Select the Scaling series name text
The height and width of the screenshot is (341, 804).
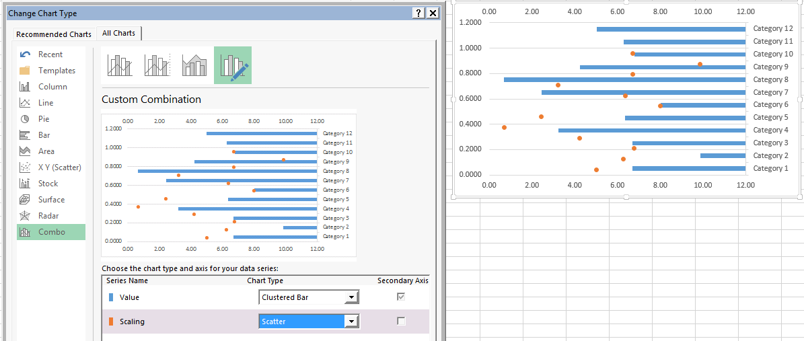[133, 322]
